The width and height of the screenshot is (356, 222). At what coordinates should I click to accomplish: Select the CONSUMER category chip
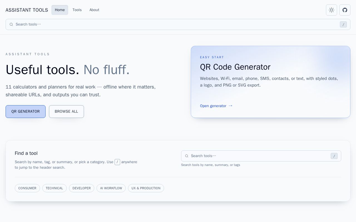27,188
